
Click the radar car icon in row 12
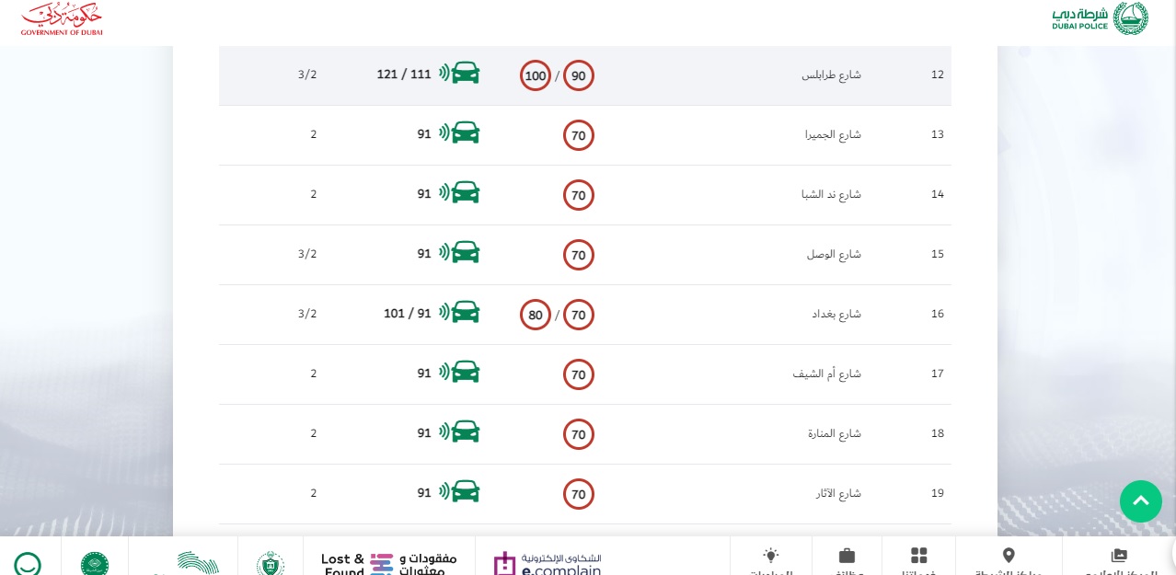coord(459,74)
